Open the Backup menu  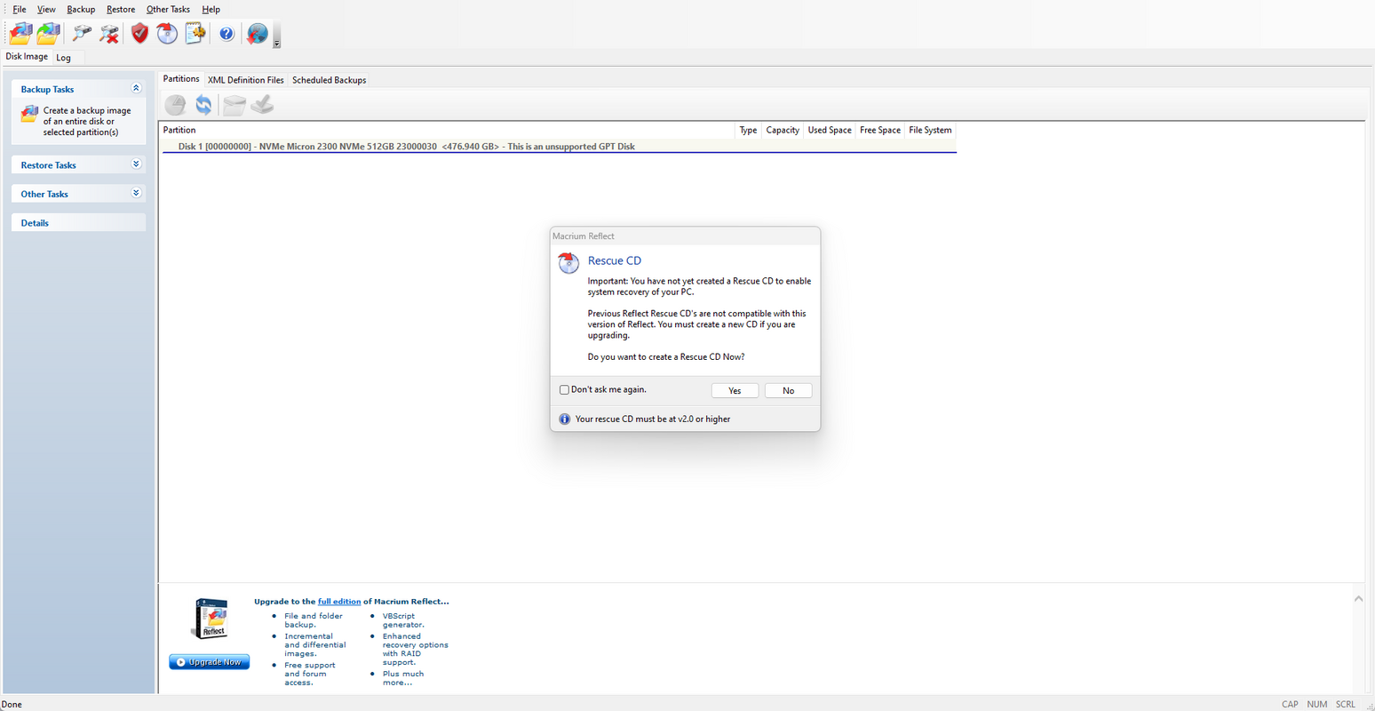(x=81, y=10)
